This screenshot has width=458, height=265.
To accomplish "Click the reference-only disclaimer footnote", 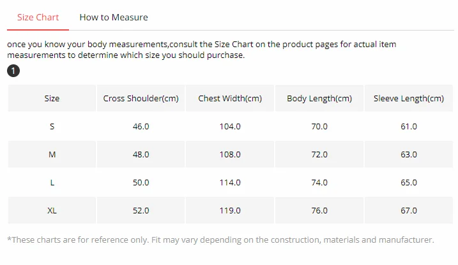I will 220,240.
